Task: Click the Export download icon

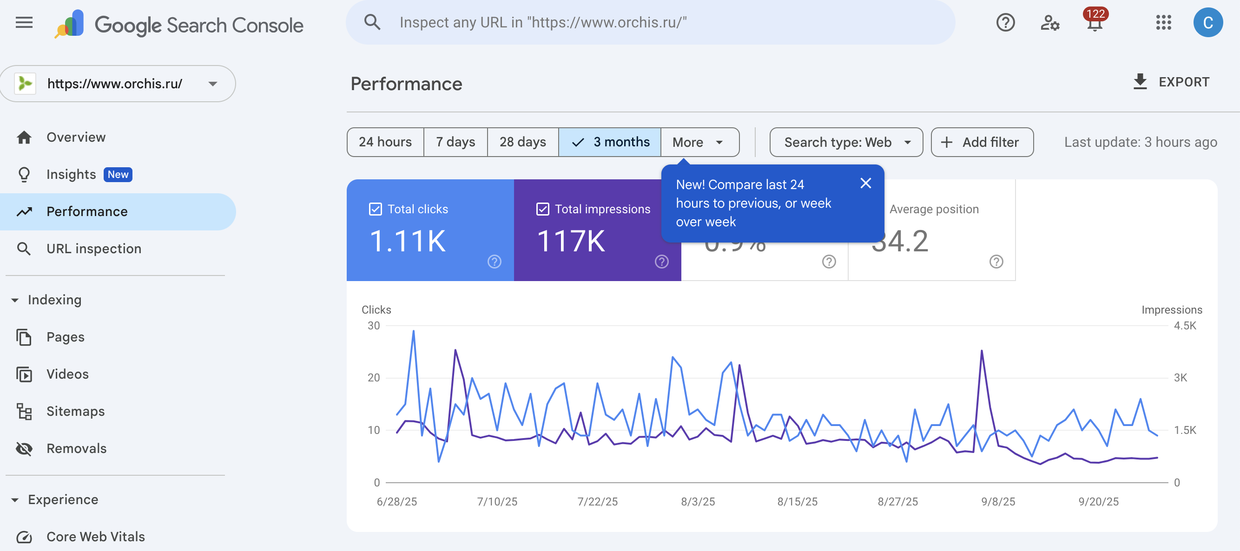Action: (1140, 82)
